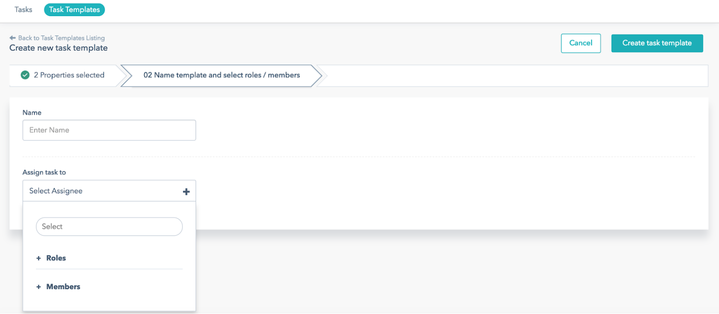Select the Task Templates tab
Image resolution: width=719 pixels, height=314 pixels.
click(x=74, y=9)
